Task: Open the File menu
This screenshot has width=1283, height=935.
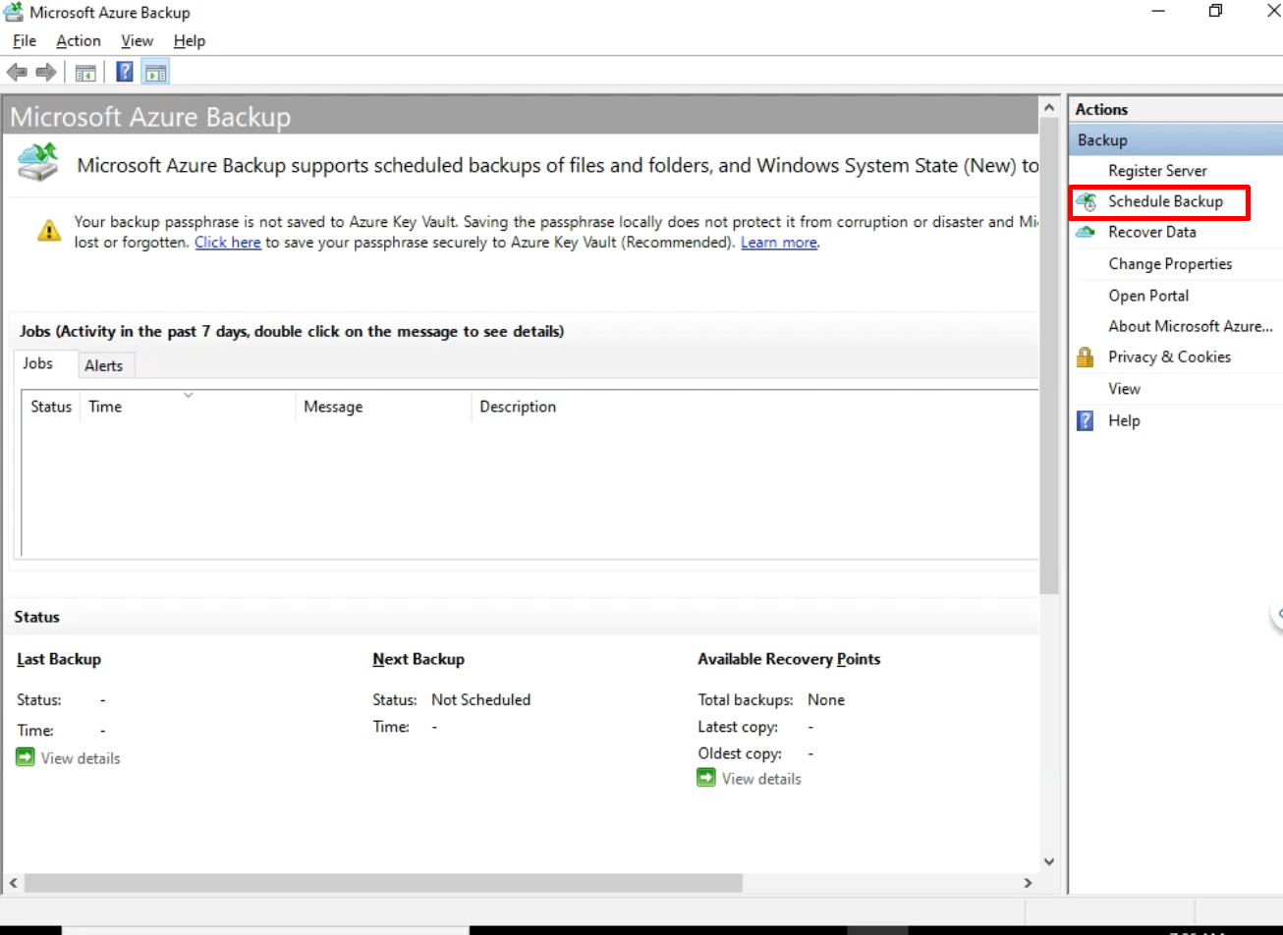Action: [x=25, y=41]
